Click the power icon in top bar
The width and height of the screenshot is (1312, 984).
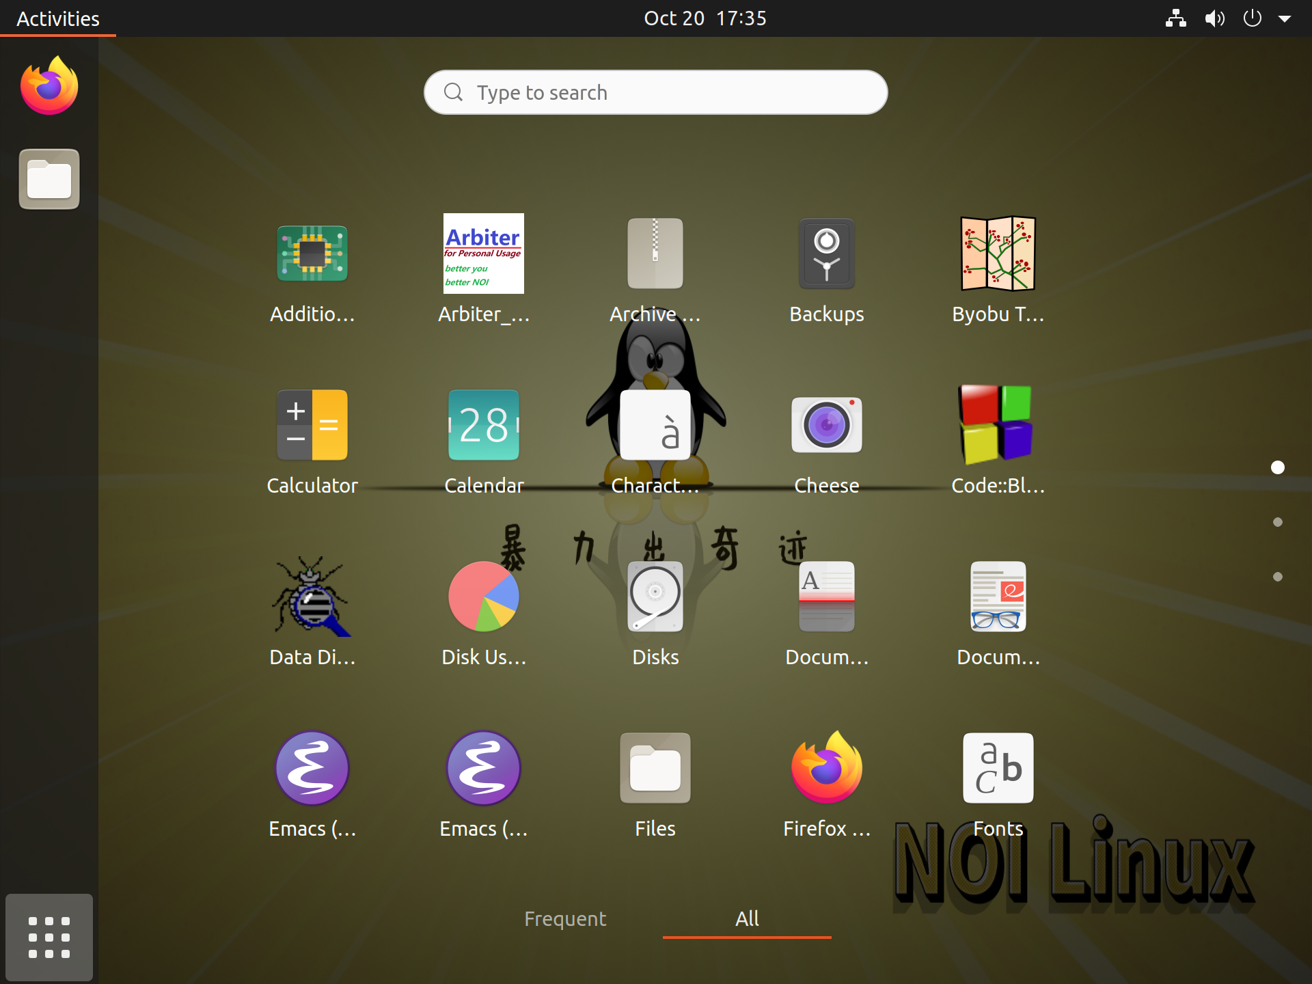click(x=1253, y=18)
